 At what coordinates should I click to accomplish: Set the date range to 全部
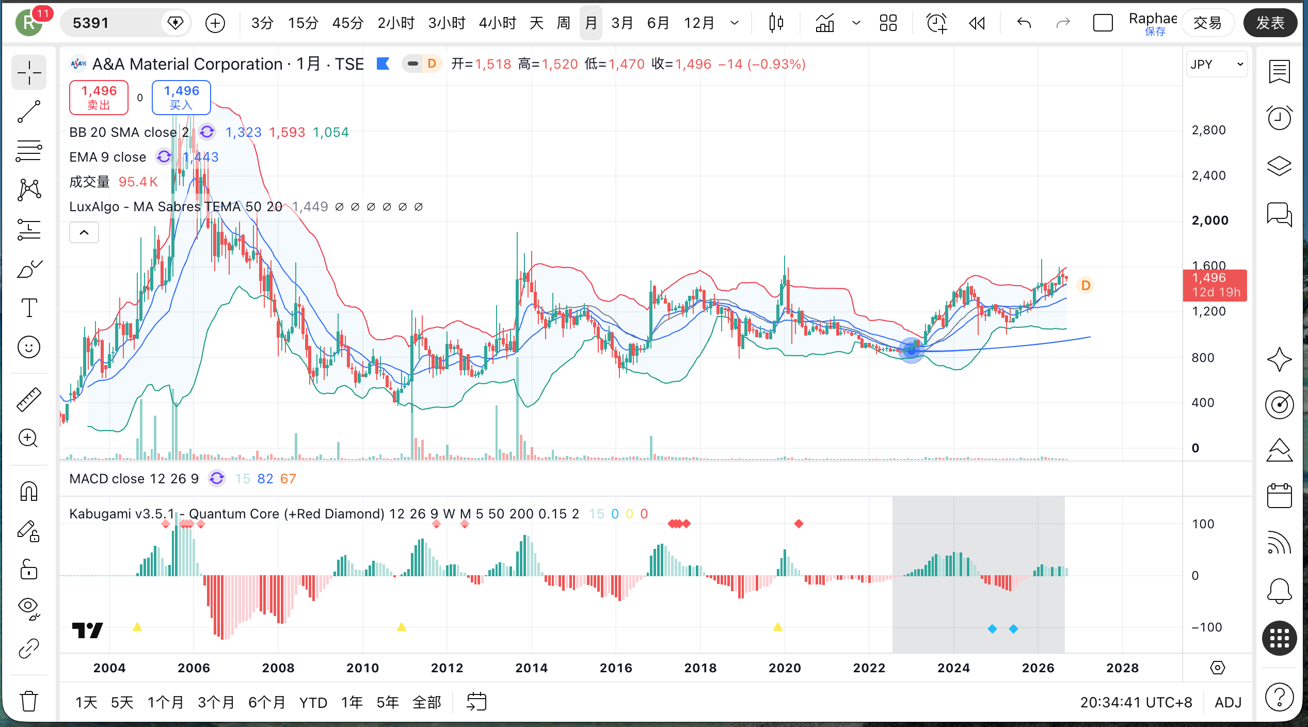pos(427,702)
